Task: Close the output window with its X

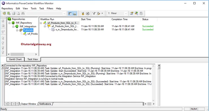Action: (x=2, y=66)
